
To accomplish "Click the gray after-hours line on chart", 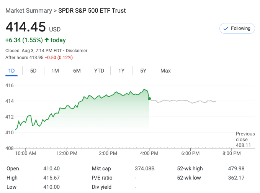I will (x=184, y=101).
